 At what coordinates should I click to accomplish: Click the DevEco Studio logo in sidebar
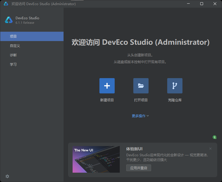[9, 20]
